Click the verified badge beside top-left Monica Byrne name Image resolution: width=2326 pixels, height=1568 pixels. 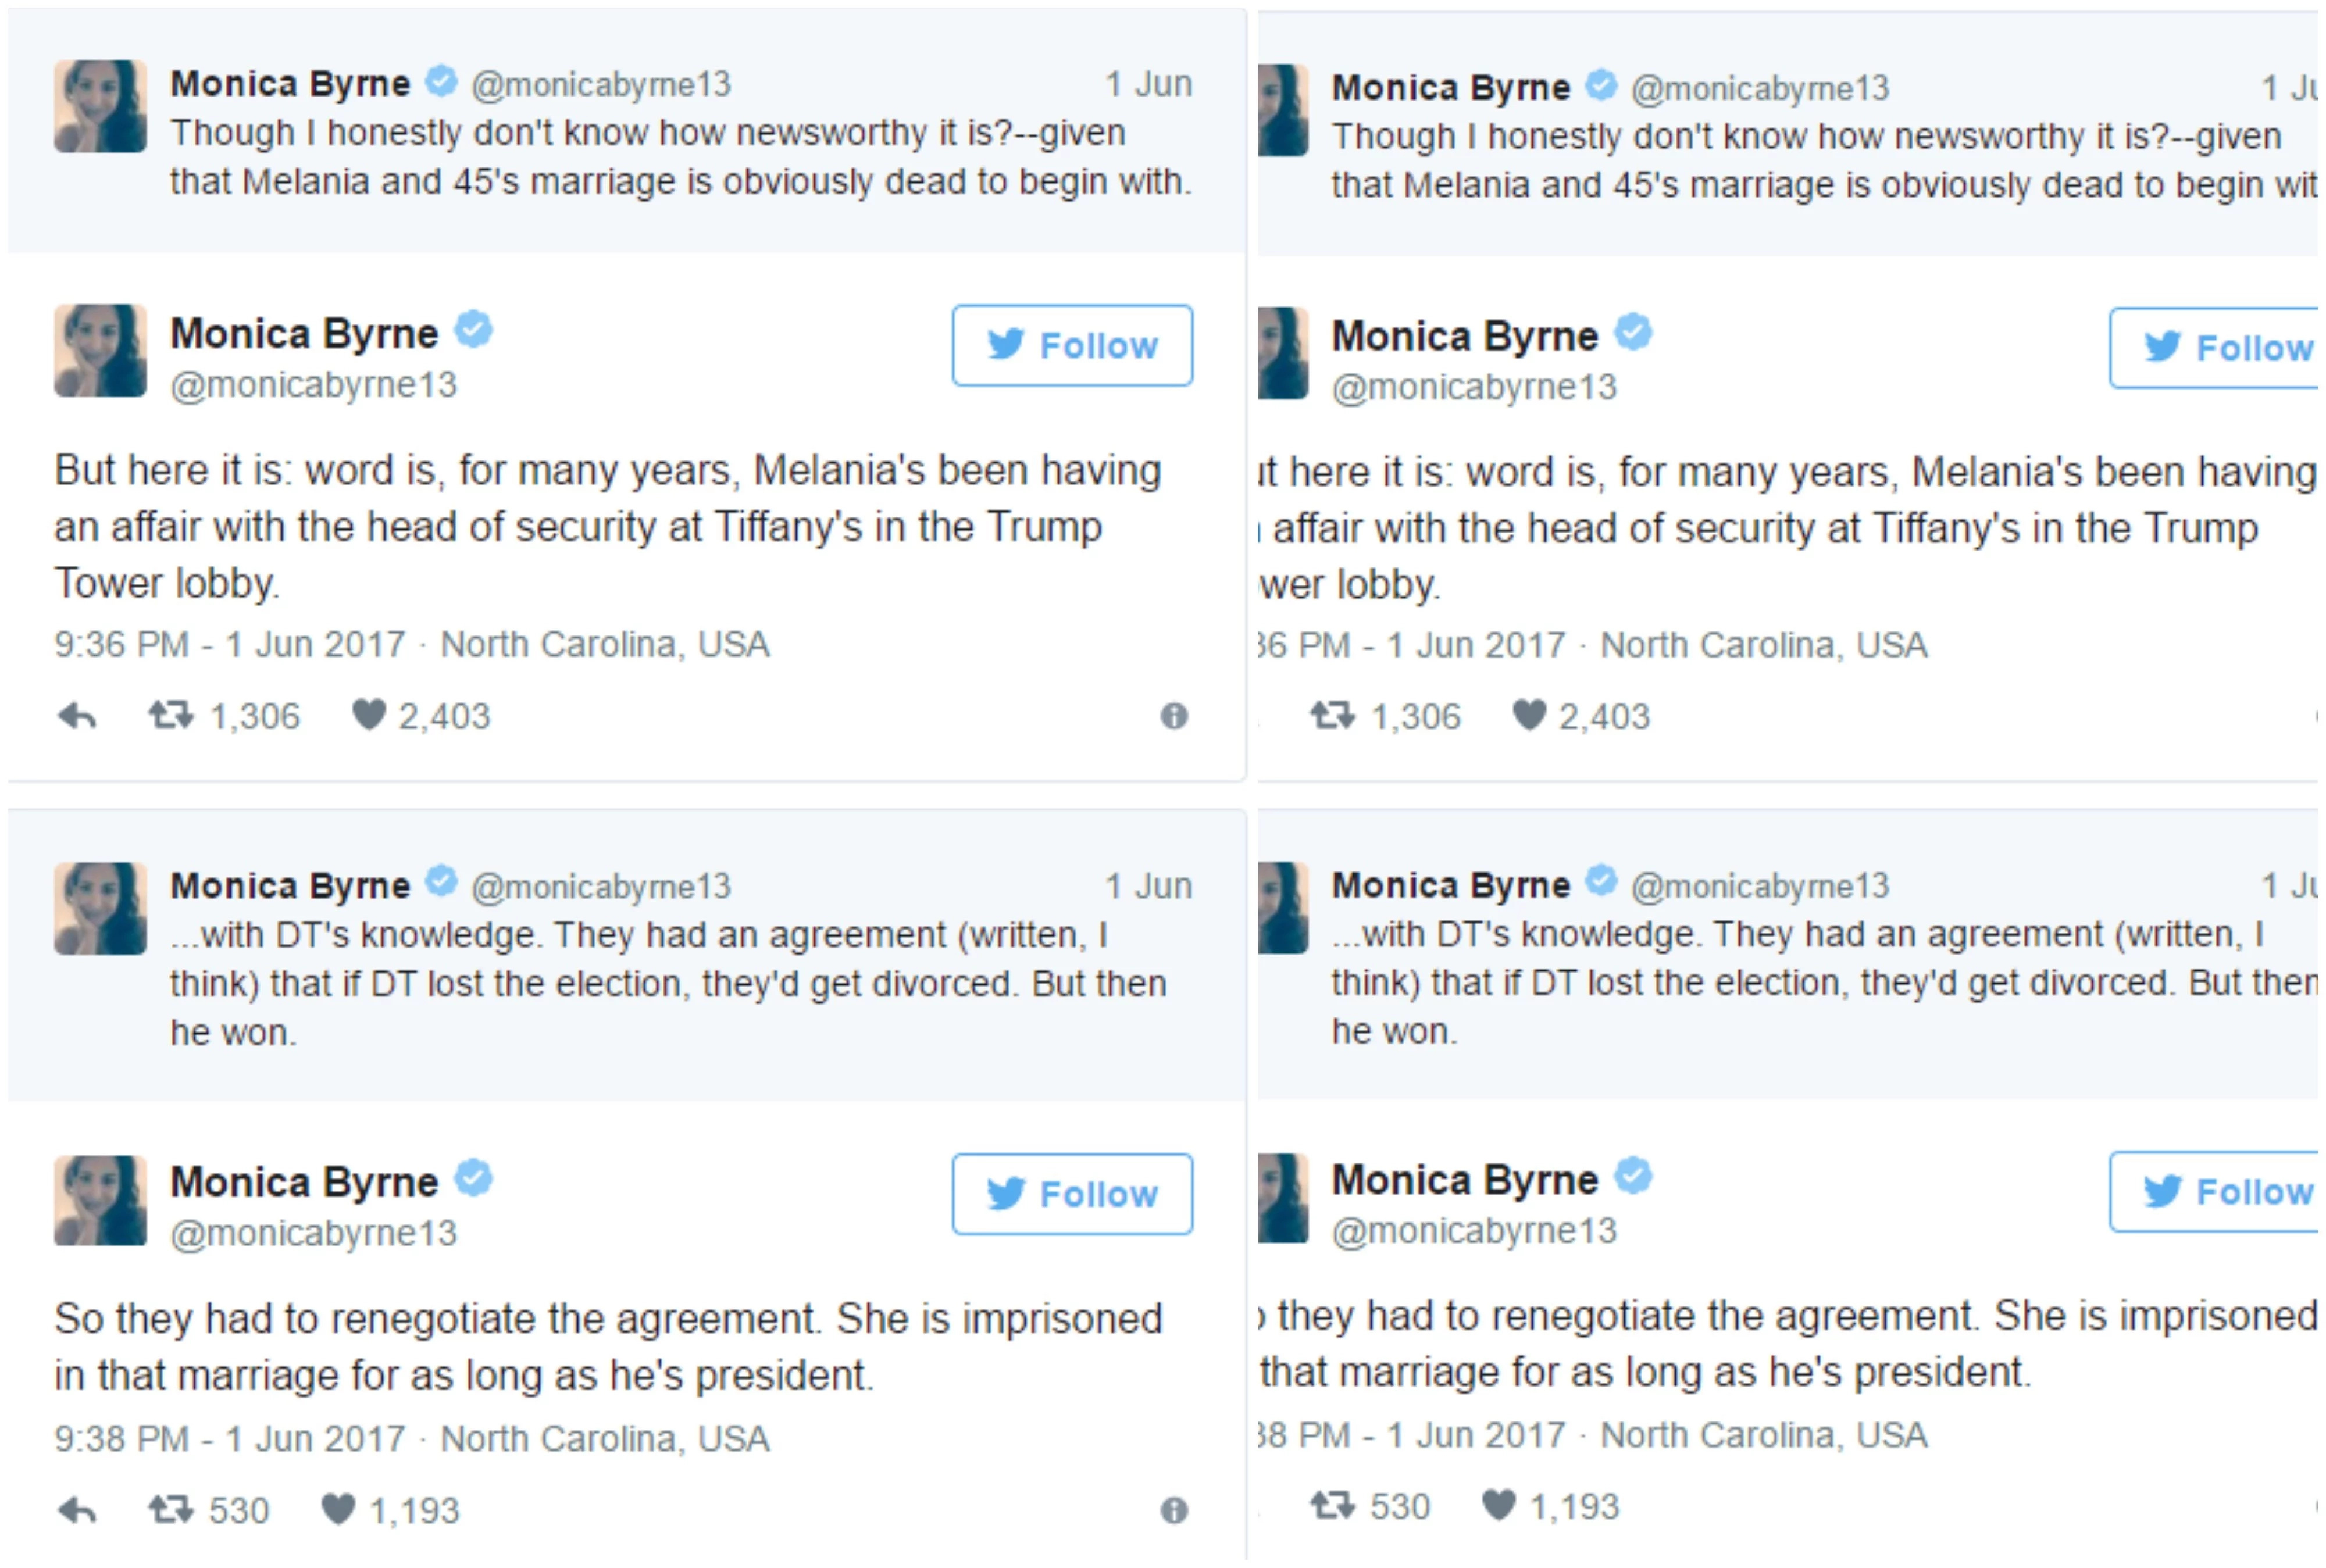[x=441, y=81]
